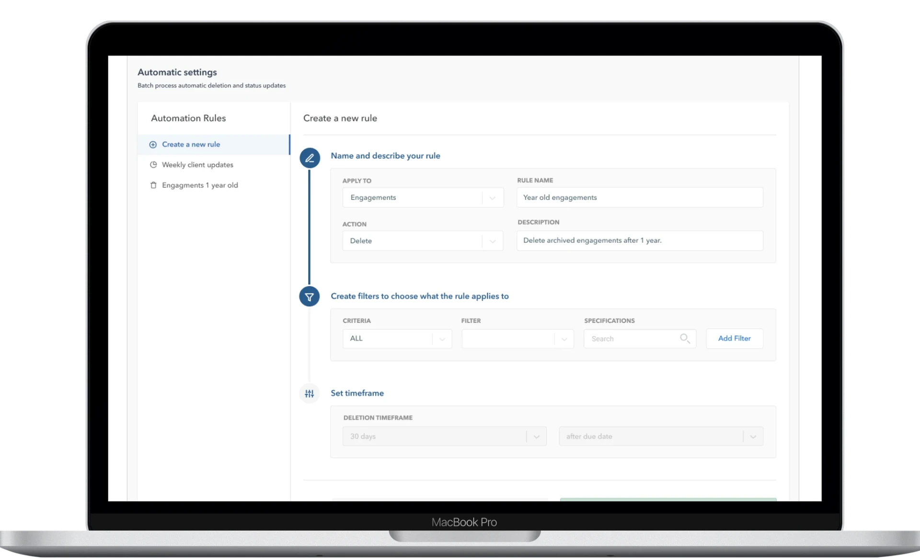The height and width of the screenshot is (558, 920).
Task: Click the pencil step icon
Action: point(310,158)
